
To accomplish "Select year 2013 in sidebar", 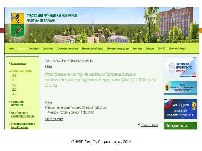I will point(14,85).
